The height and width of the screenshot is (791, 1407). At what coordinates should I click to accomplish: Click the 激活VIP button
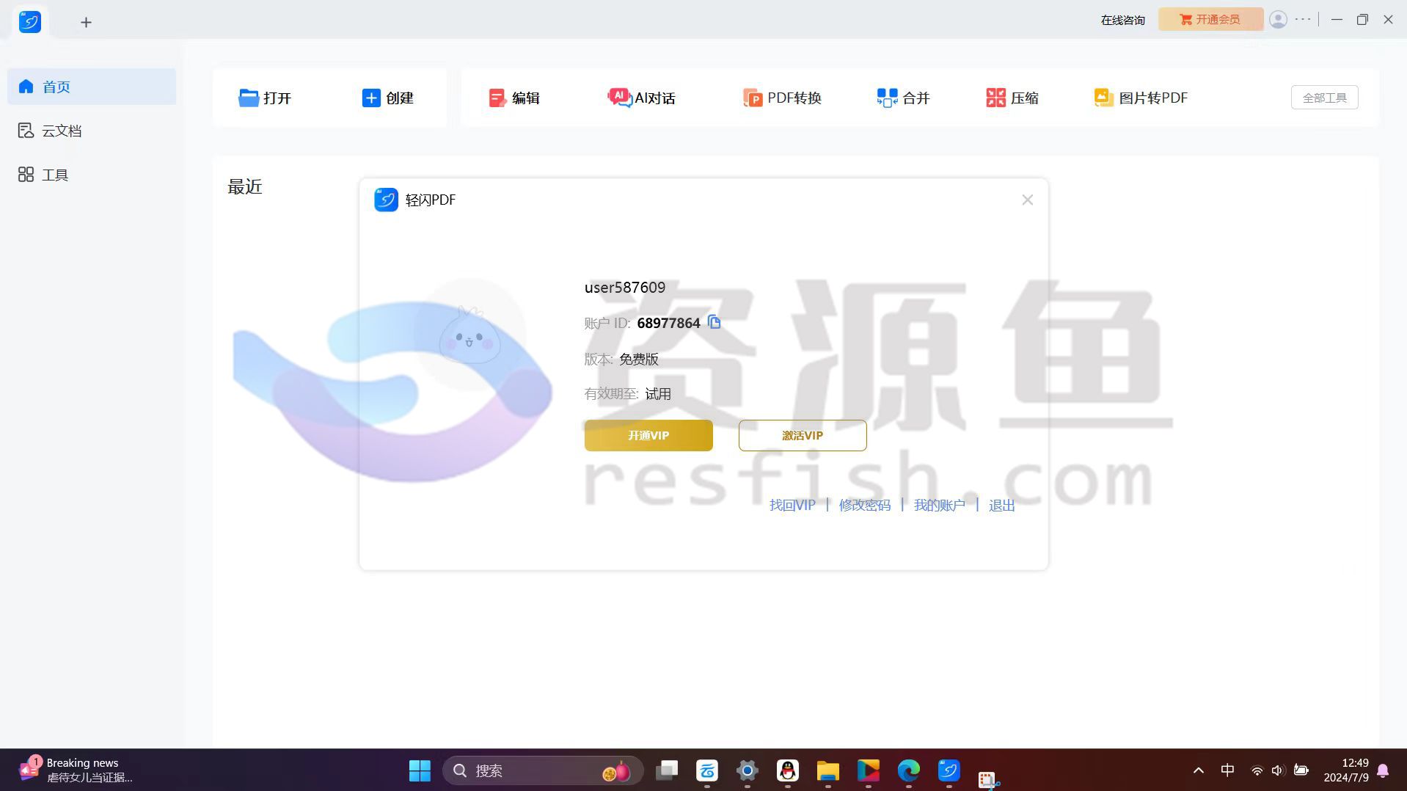pos(803,435)
